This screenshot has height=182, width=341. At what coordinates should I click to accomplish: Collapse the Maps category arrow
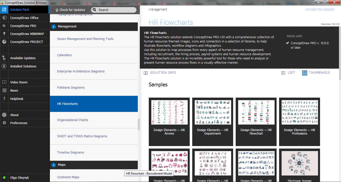(x=54, y=165)
